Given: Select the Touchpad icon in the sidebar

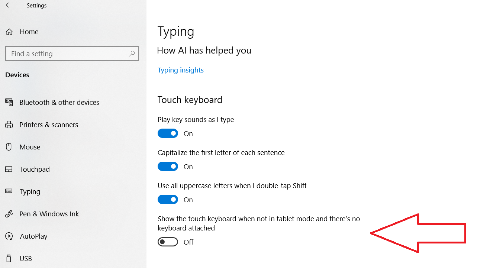Looking at the screenshot, I should [x=9, y=169].
